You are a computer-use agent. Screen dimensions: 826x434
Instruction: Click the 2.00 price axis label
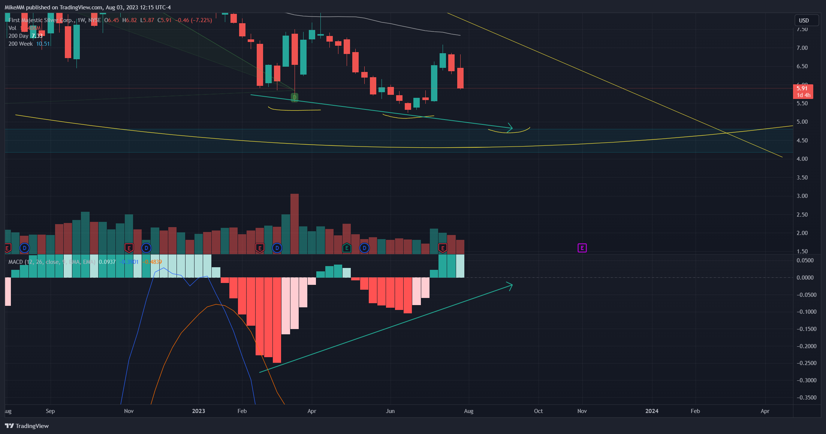(802, 233)
